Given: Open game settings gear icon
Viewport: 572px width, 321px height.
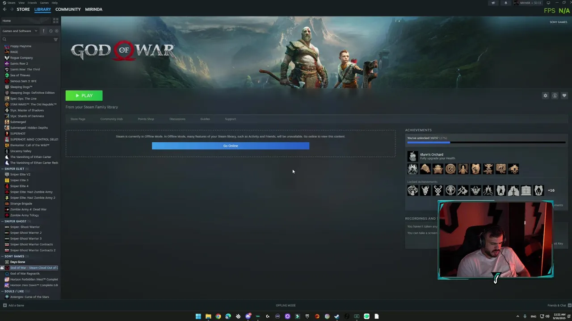Looking at the screenshot, I should pyautogui.click(x=545, y=95).
